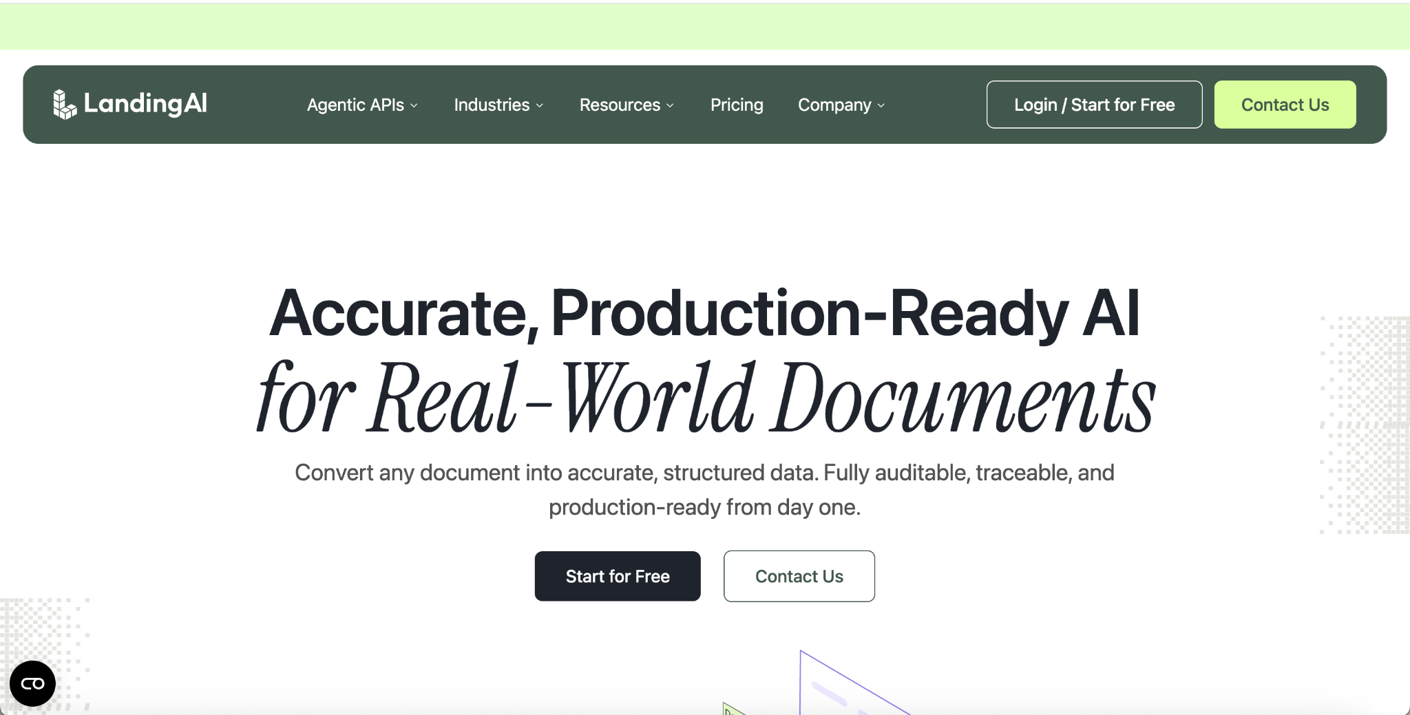
Task: Click the "for Real-World Documents" italic heading
Action: 706,398
